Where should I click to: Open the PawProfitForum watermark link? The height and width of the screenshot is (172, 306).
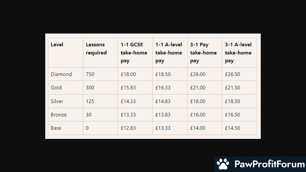click(267, 164)
